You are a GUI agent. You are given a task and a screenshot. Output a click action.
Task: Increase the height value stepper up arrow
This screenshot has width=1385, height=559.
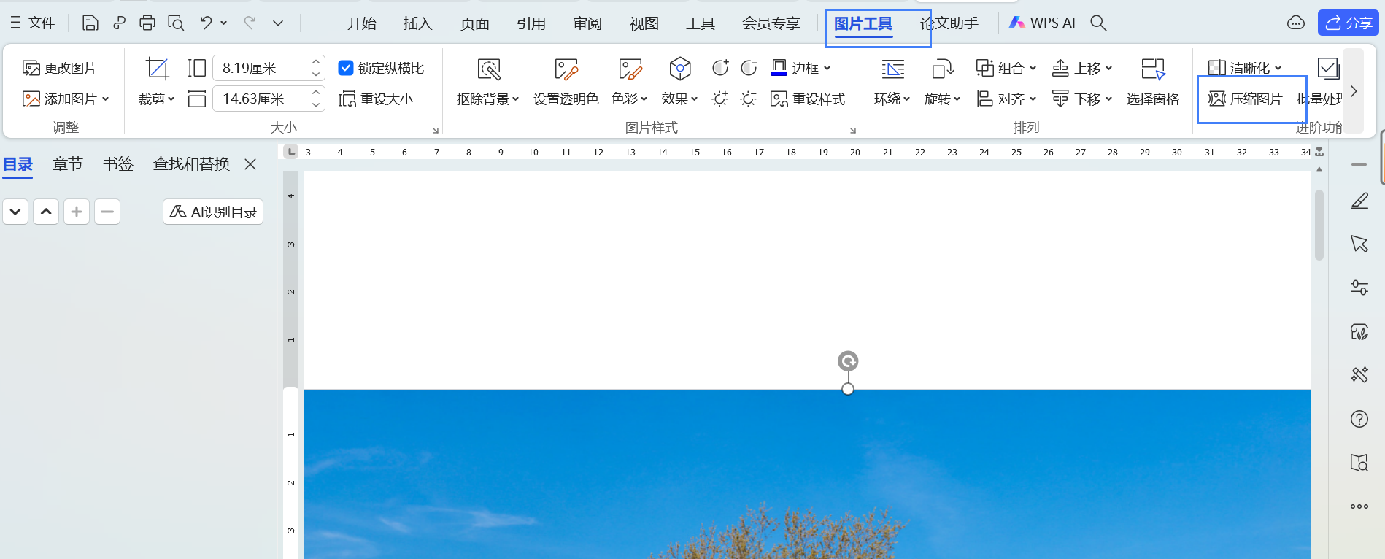[x=316, y=62]
